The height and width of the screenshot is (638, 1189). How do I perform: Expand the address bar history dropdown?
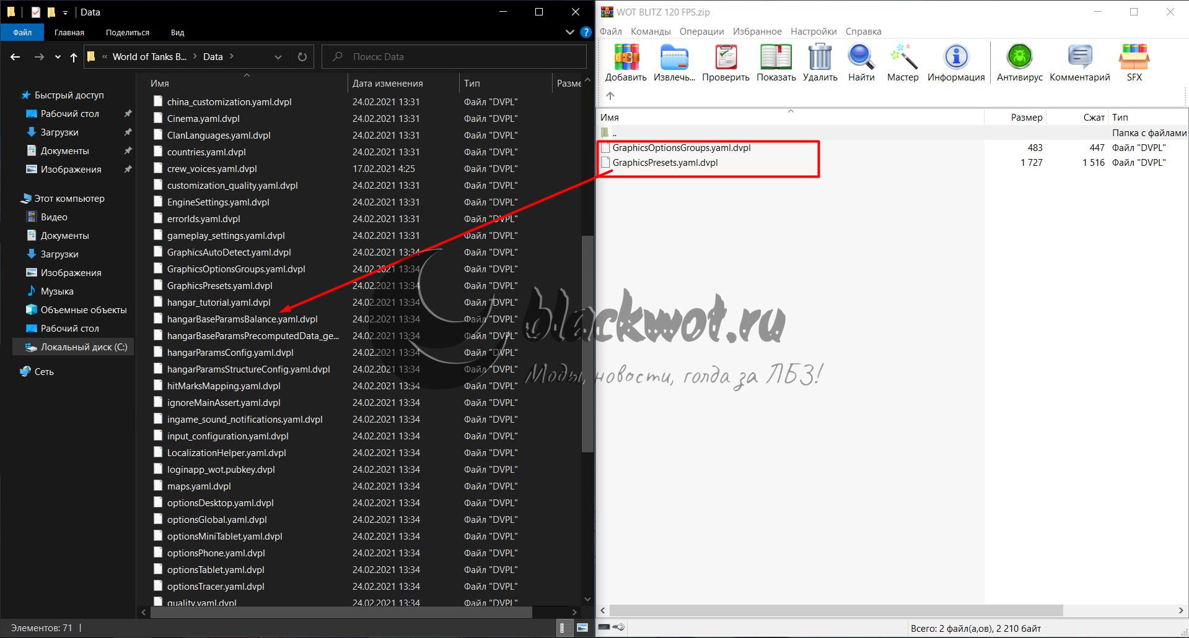(278, 57)
